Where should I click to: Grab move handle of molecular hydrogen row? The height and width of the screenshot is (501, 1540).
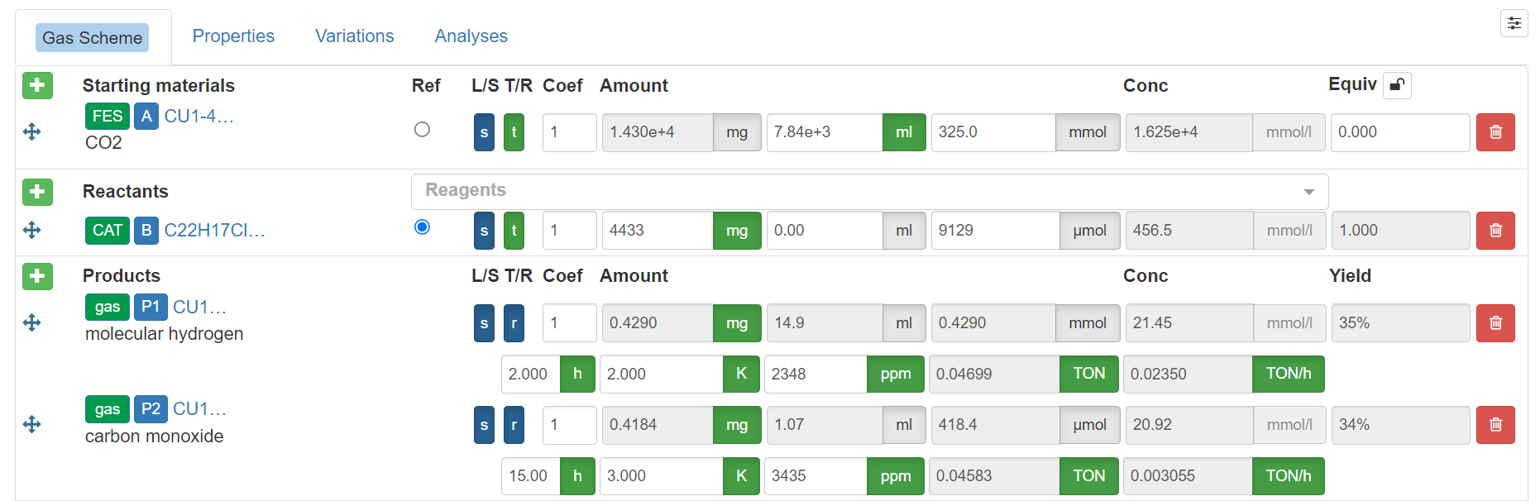31,322
